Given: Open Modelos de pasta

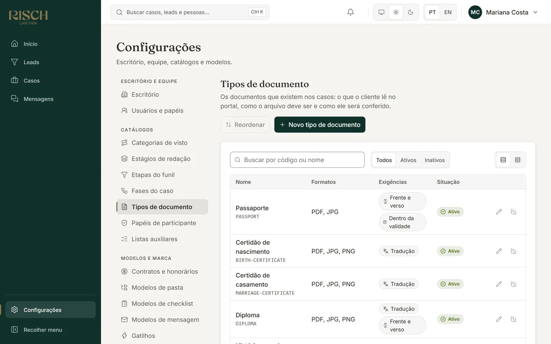Looking at the screenshot, I should click(162, 287).
